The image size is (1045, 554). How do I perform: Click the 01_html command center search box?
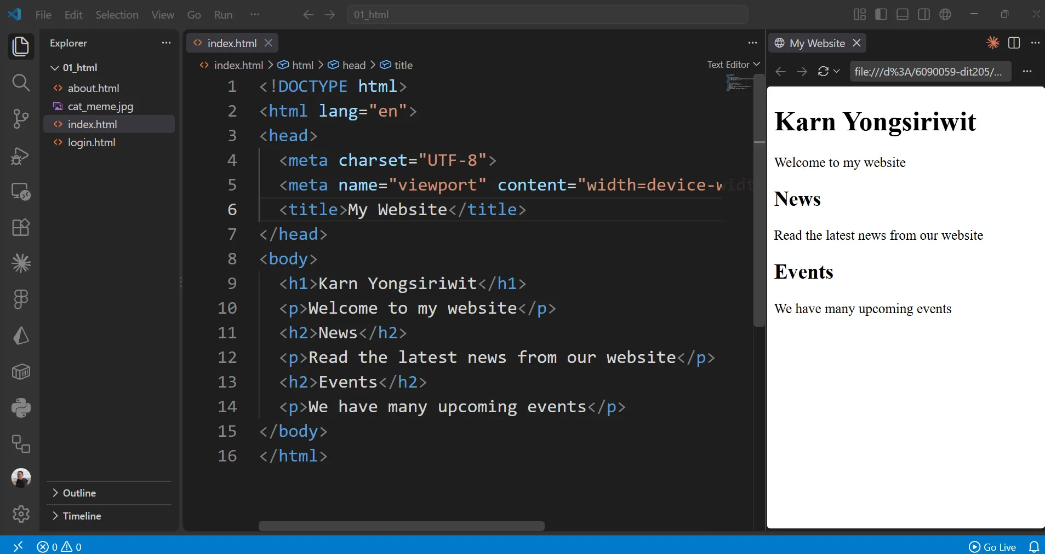[547, 15]
